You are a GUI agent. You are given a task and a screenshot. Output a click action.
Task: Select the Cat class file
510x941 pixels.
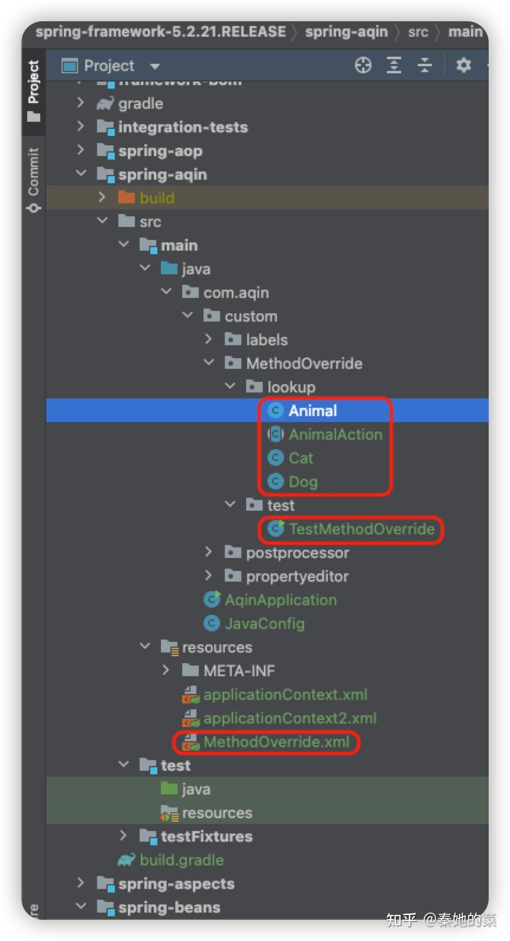pyautogui.click(x=301, y=458)
